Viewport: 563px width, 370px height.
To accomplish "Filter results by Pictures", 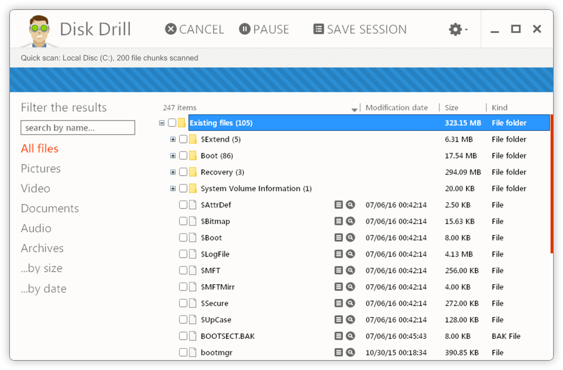I will point(40,168).
